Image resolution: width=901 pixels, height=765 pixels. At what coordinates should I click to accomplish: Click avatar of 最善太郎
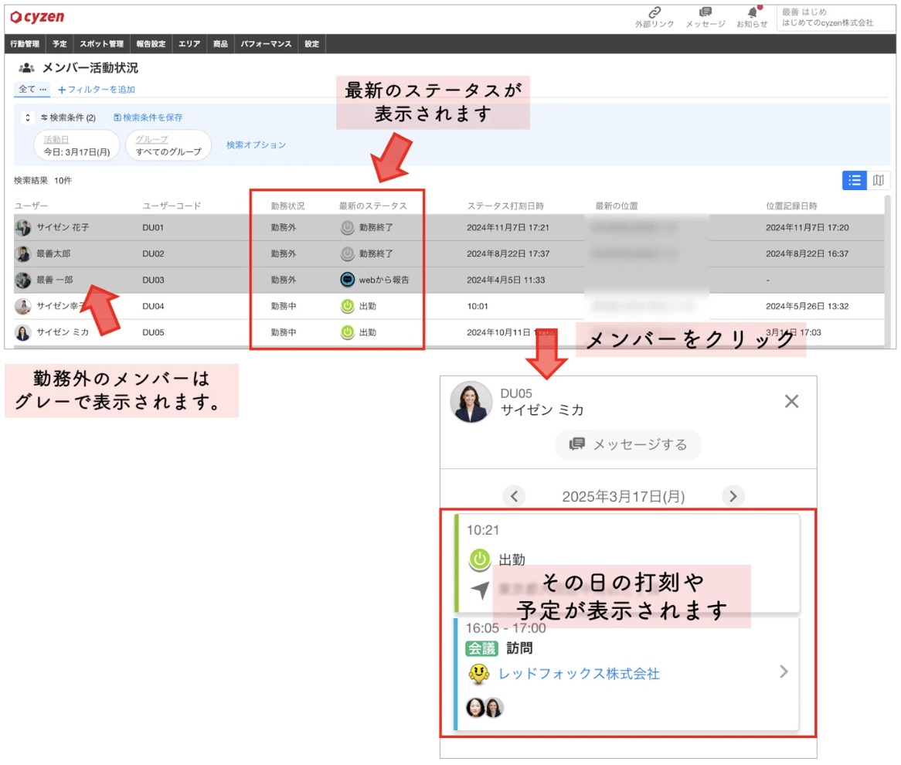[x=23, y=253]
